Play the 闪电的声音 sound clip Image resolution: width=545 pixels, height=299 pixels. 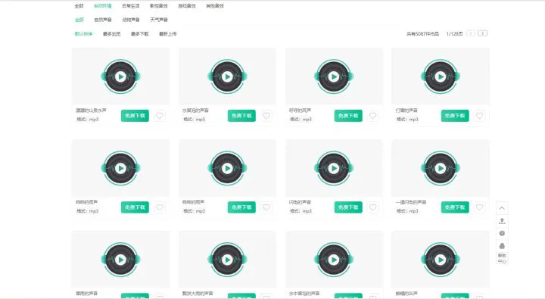tap(334, 168)
